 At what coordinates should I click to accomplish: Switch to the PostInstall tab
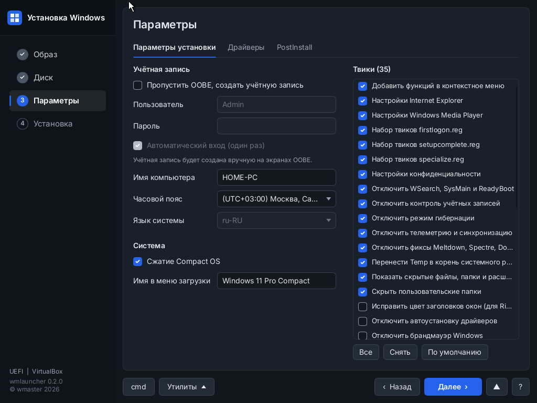tap(294, 47)
